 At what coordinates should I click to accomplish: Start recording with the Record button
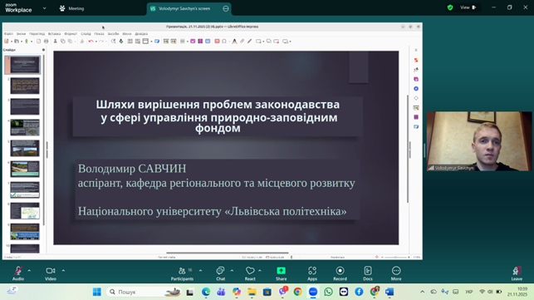tap(340, 273)
